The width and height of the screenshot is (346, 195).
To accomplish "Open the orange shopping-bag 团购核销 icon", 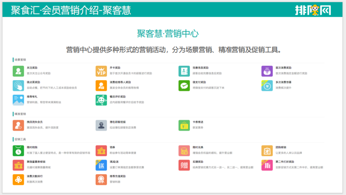I will [267, 151].
